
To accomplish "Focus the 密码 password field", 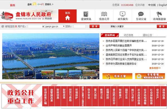I will [x=80, y=26].
